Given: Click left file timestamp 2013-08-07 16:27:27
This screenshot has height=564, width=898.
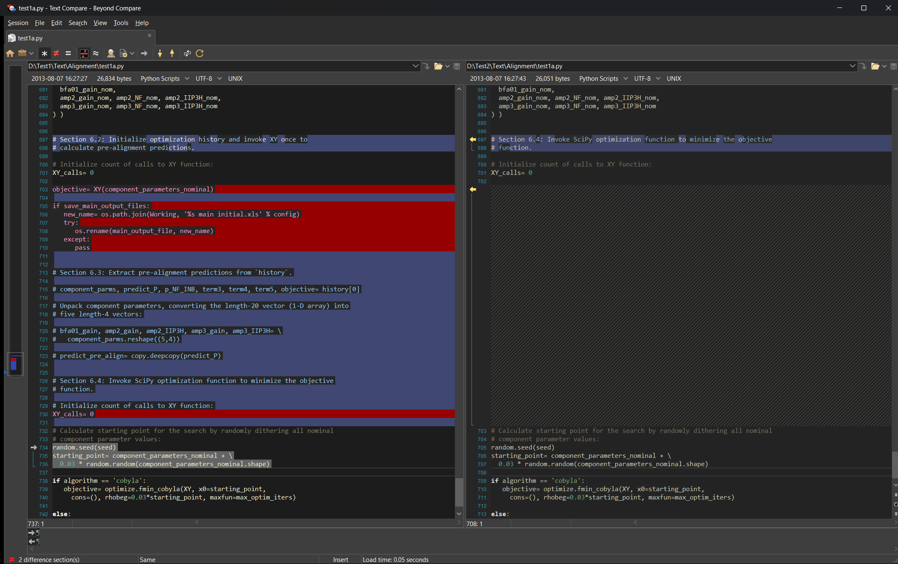Looking at the screenshot, I should click(x=60, y=79).
